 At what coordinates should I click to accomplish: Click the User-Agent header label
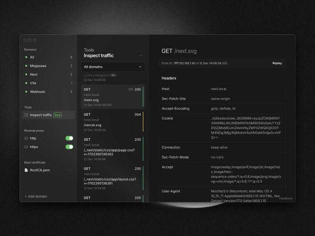coord(171,191)
